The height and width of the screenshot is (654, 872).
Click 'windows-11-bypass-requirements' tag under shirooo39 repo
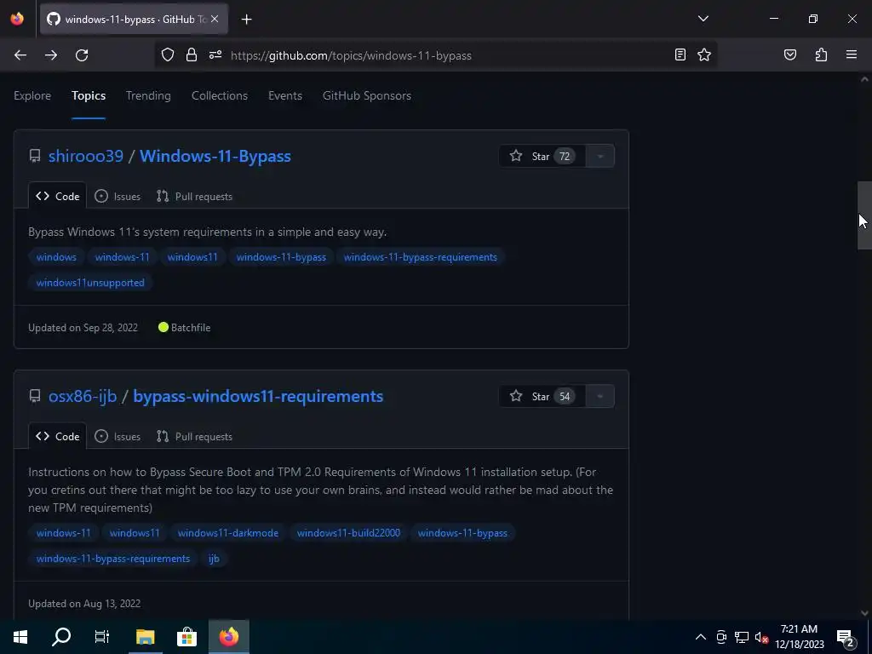coord(421,257)
